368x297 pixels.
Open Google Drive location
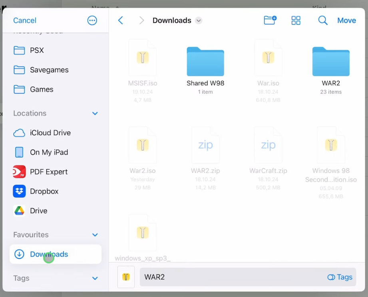click(56, 211)
